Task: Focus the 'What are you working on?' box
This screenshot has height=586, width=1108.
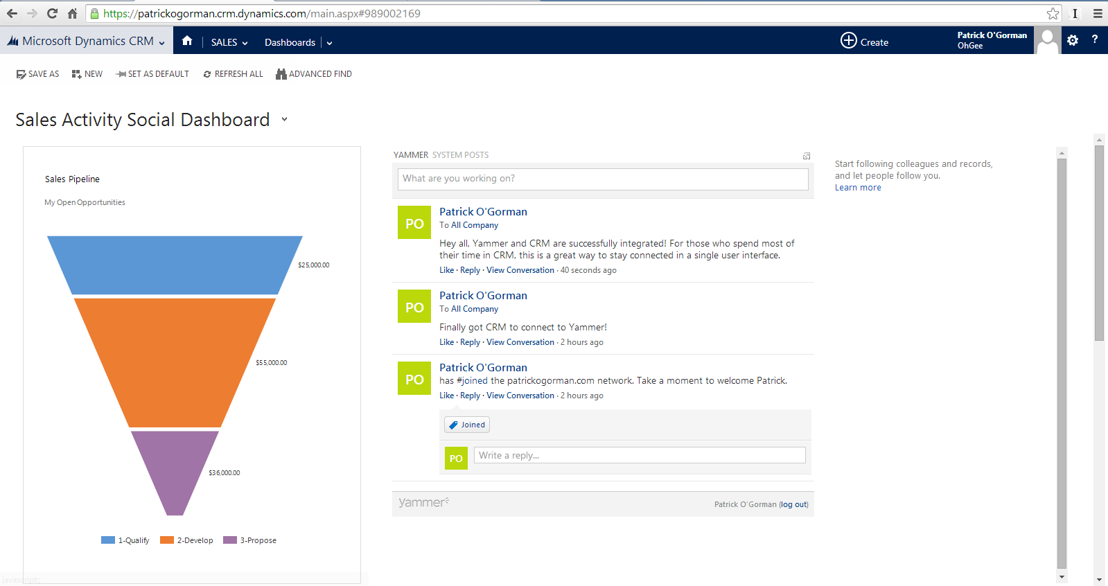Action: [x=603, y=179]
